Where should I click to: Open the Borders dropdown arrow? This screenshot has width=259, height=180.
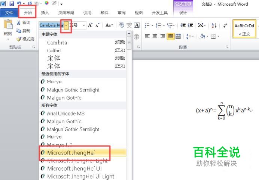(218, 37)
